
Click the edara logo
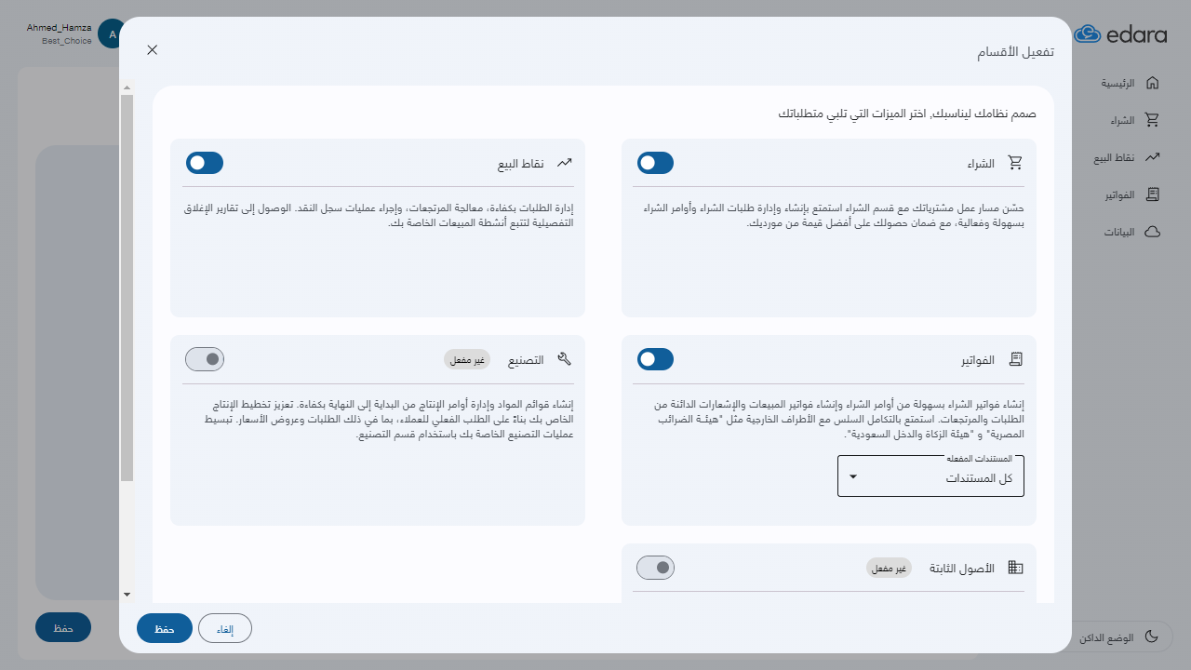click(1120, 34)
